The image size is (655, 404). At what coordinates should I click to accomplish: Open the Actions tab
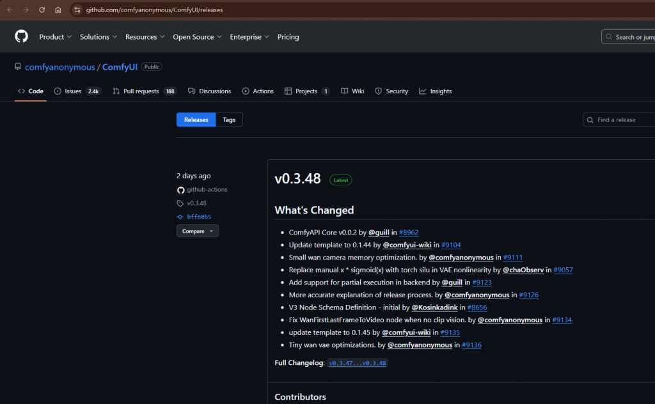(x=258, y=91)
